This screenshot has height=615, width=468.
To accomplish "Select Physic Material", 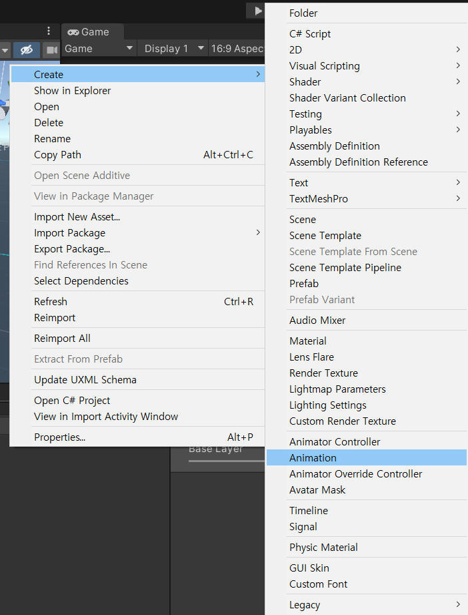I will tap(367, 548).
